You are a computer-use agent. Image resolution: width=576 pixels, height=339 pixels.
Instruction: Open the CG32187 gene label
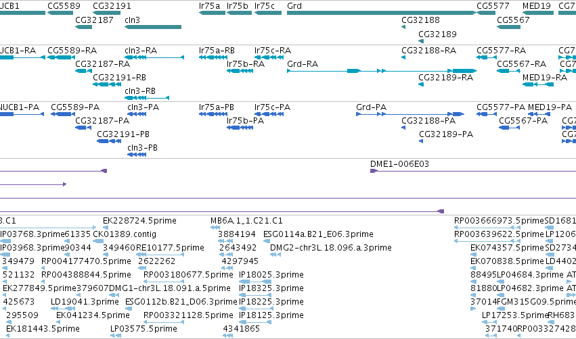click(94, 20)
